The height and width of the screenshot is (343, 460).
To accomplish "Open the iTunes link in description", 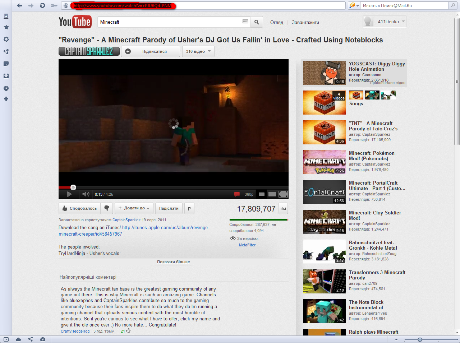I will click(134, 231).
